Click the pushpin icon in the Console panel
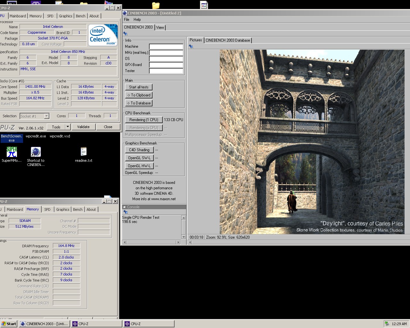Screen dimensions: 410x328 click(126, 212)
